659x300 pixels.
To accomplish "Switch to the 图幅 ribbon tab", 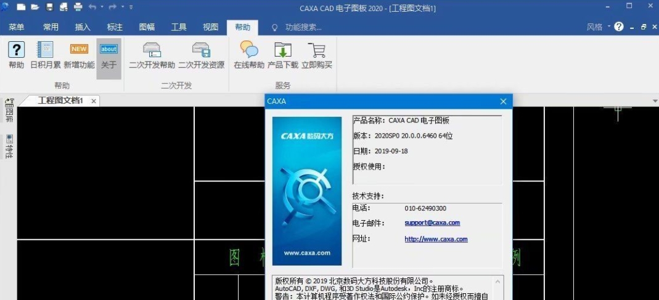I will [147, 27].
